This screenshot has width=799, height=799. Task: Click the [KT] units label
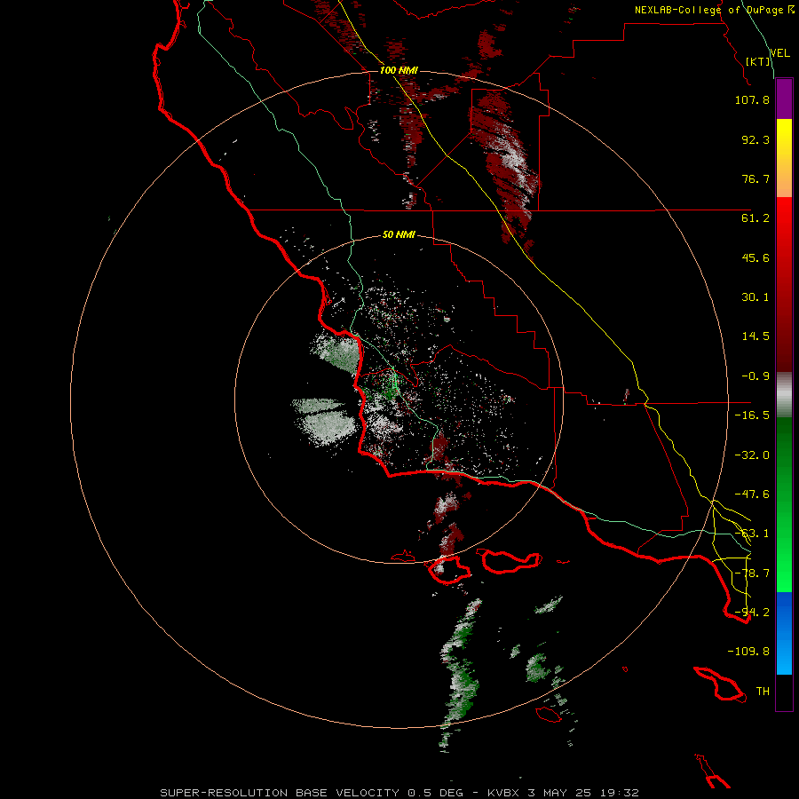[758, 61]
